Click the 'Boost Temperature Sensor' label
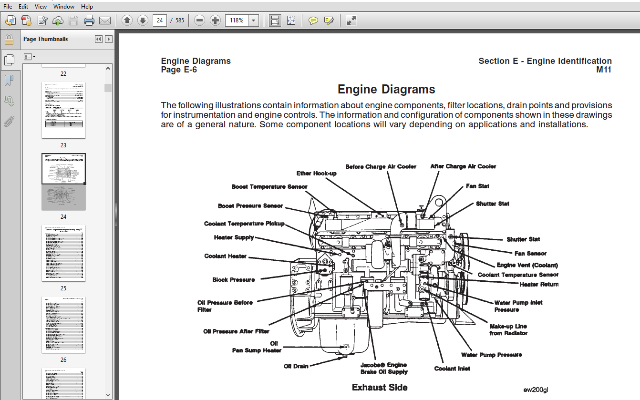The image size is (640, 400). point(269,187)
